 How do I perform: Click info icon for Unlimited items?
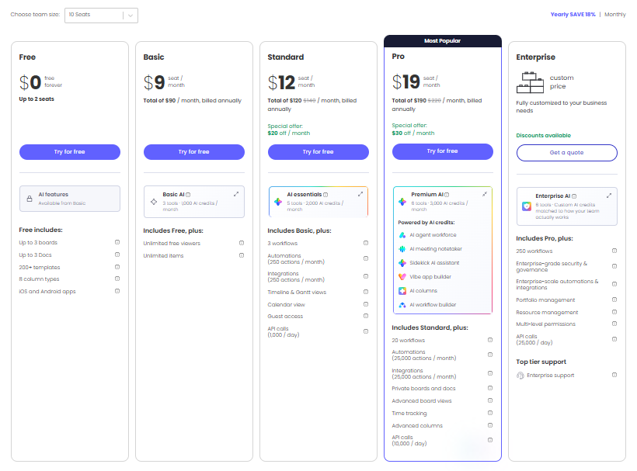pos(242,255)
